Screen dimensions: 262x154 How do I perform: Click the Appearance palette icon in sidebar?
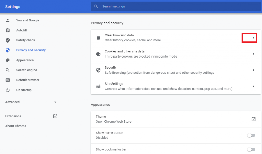pos(8,60)
